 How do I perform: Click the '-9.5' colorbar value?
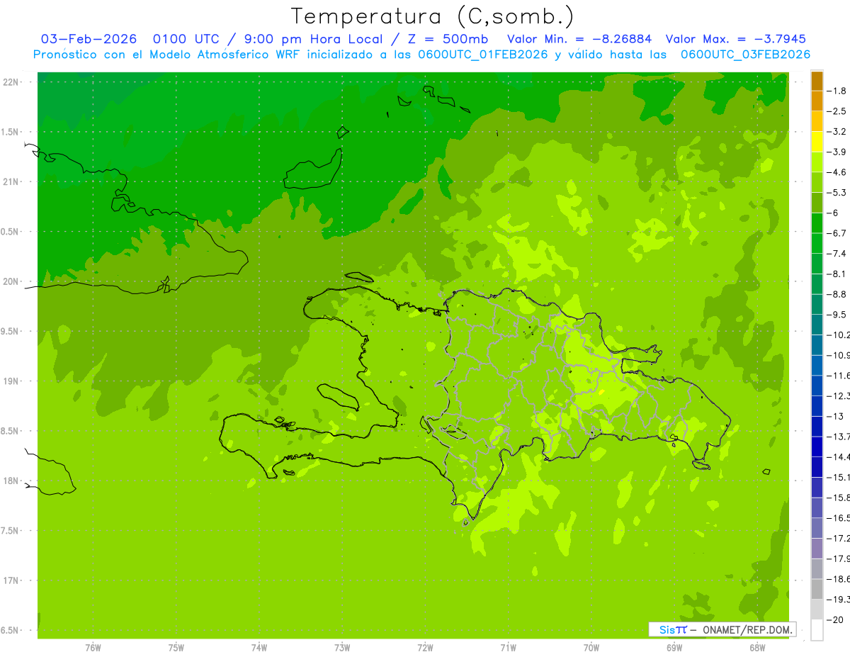point(837,315)
